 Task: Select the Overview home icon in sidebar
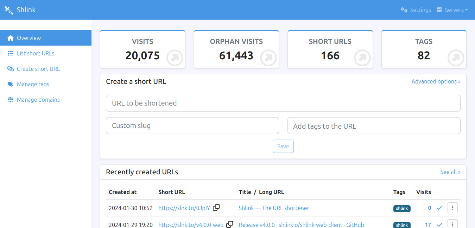(10, 38)
